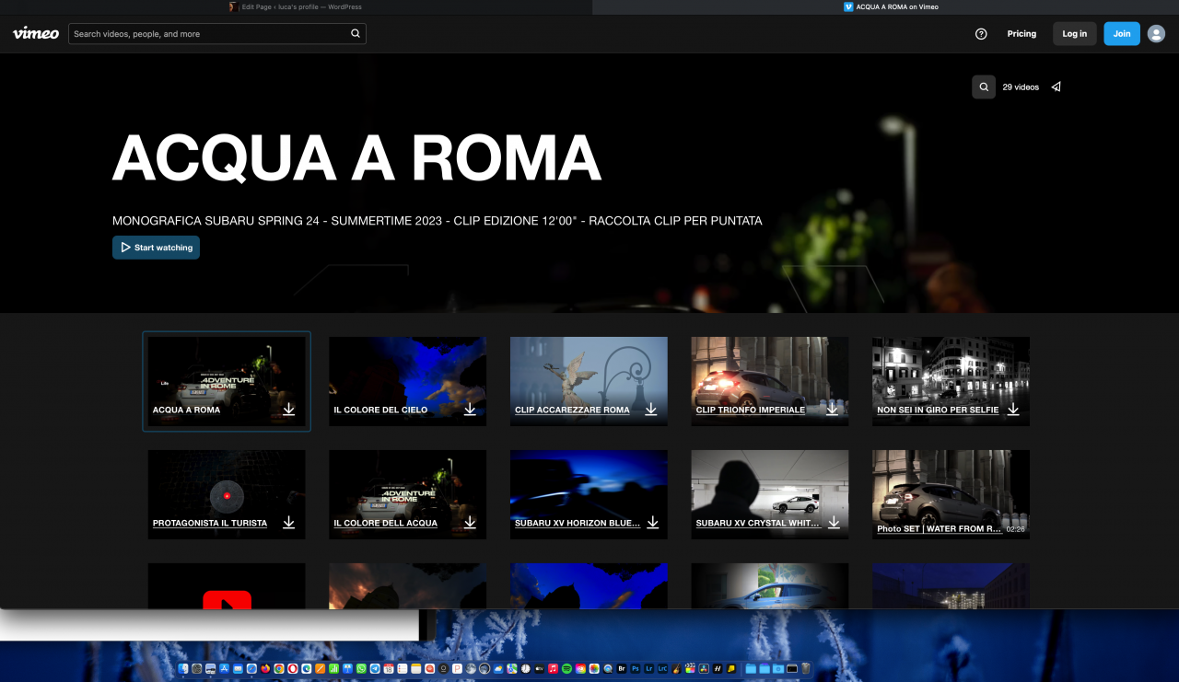Image resolution: width=1179 pixels, height=682 pixels.
Task: Click the Start watching button
Action: tap(156, 248)
